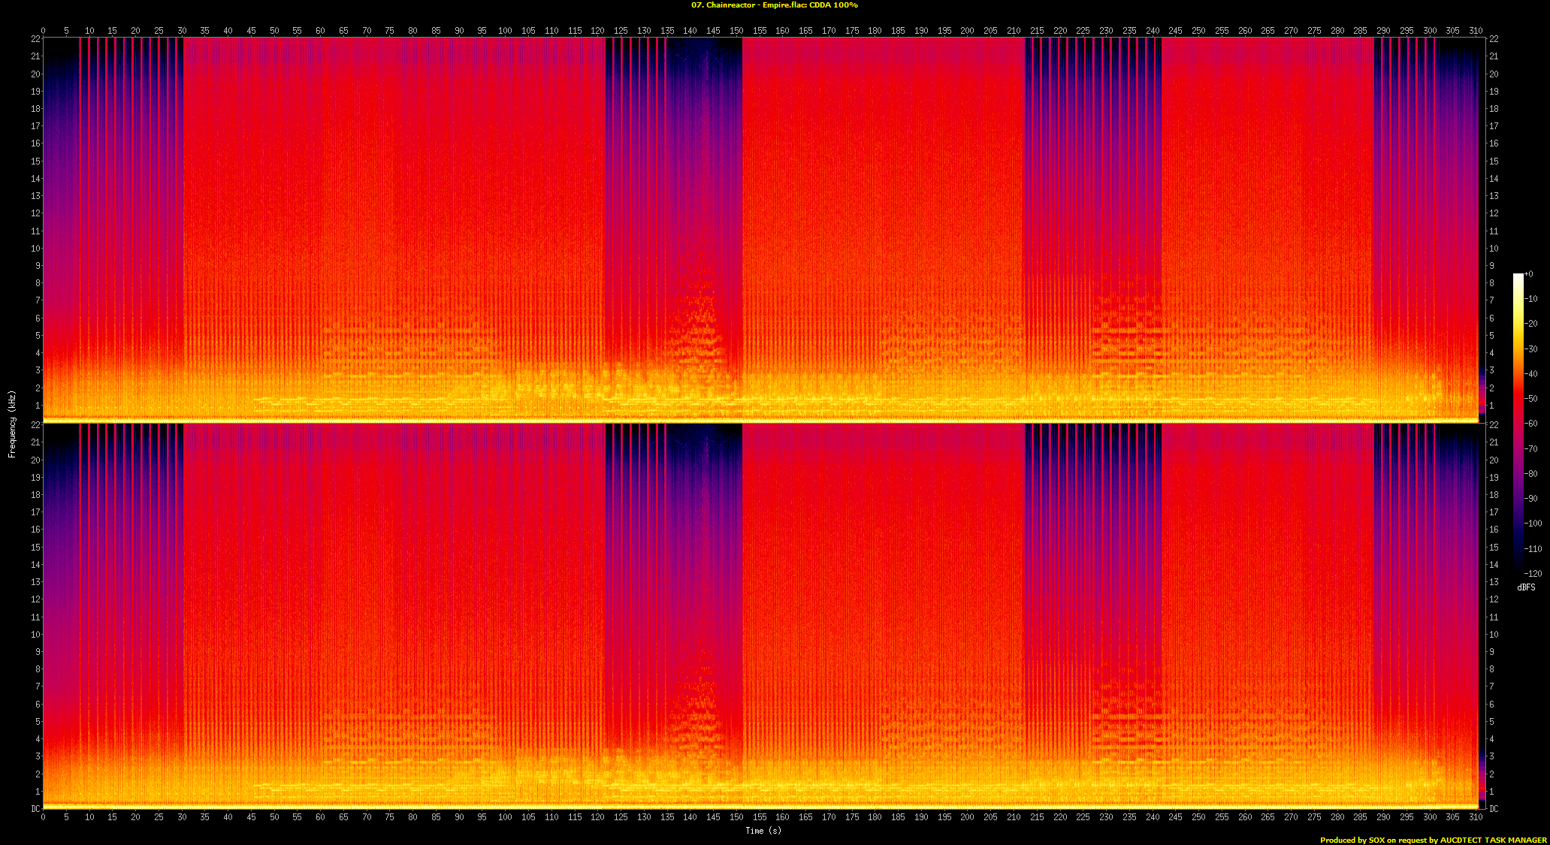The height and width of the screenshot is (845, 1550).
Task: Click the 10 kHz label on upper channel's right axis
Action: click(1494, 249)
